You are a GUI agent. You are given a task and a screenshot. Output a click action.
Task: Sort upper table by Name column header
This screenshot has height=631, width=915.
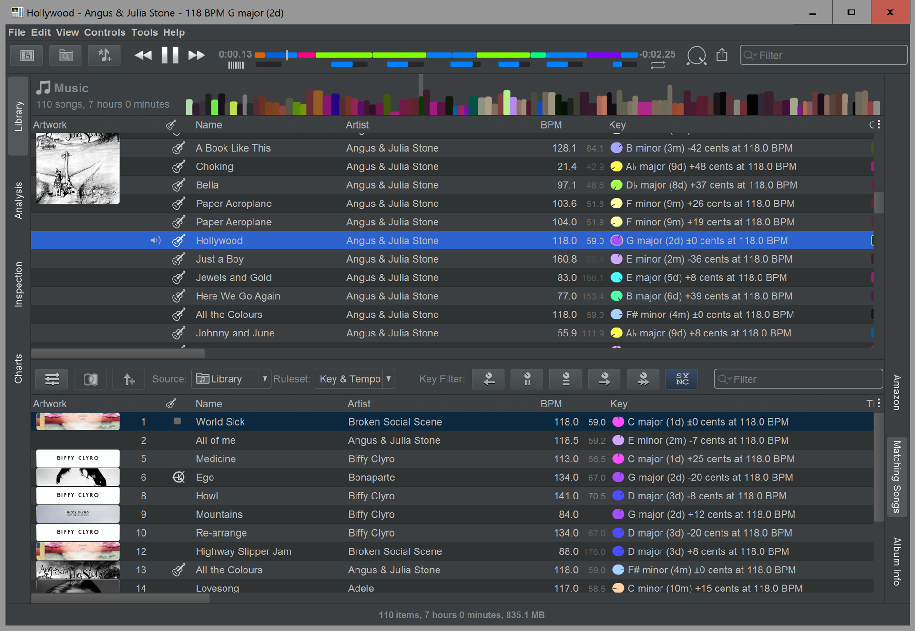[209, 125]
